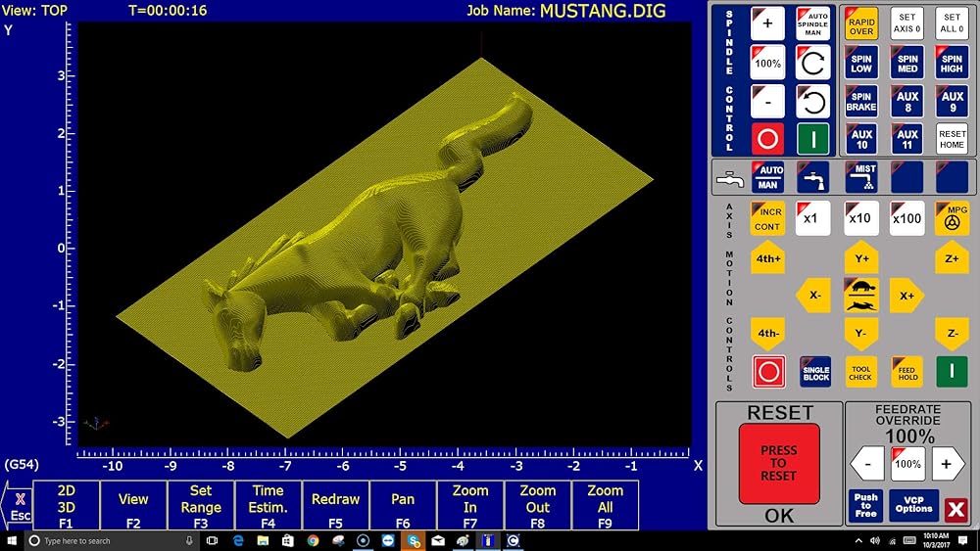Open the View F2 menu
980x551 pixels.
tap(133, 506)
